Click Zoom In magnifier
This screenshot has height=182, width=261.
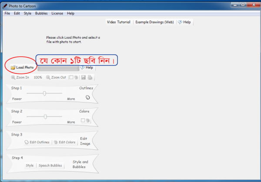20,77
